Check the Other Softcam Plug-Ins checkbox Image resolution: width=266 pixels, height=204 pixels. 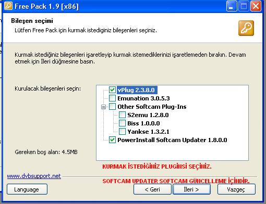[x=112, y=106]
